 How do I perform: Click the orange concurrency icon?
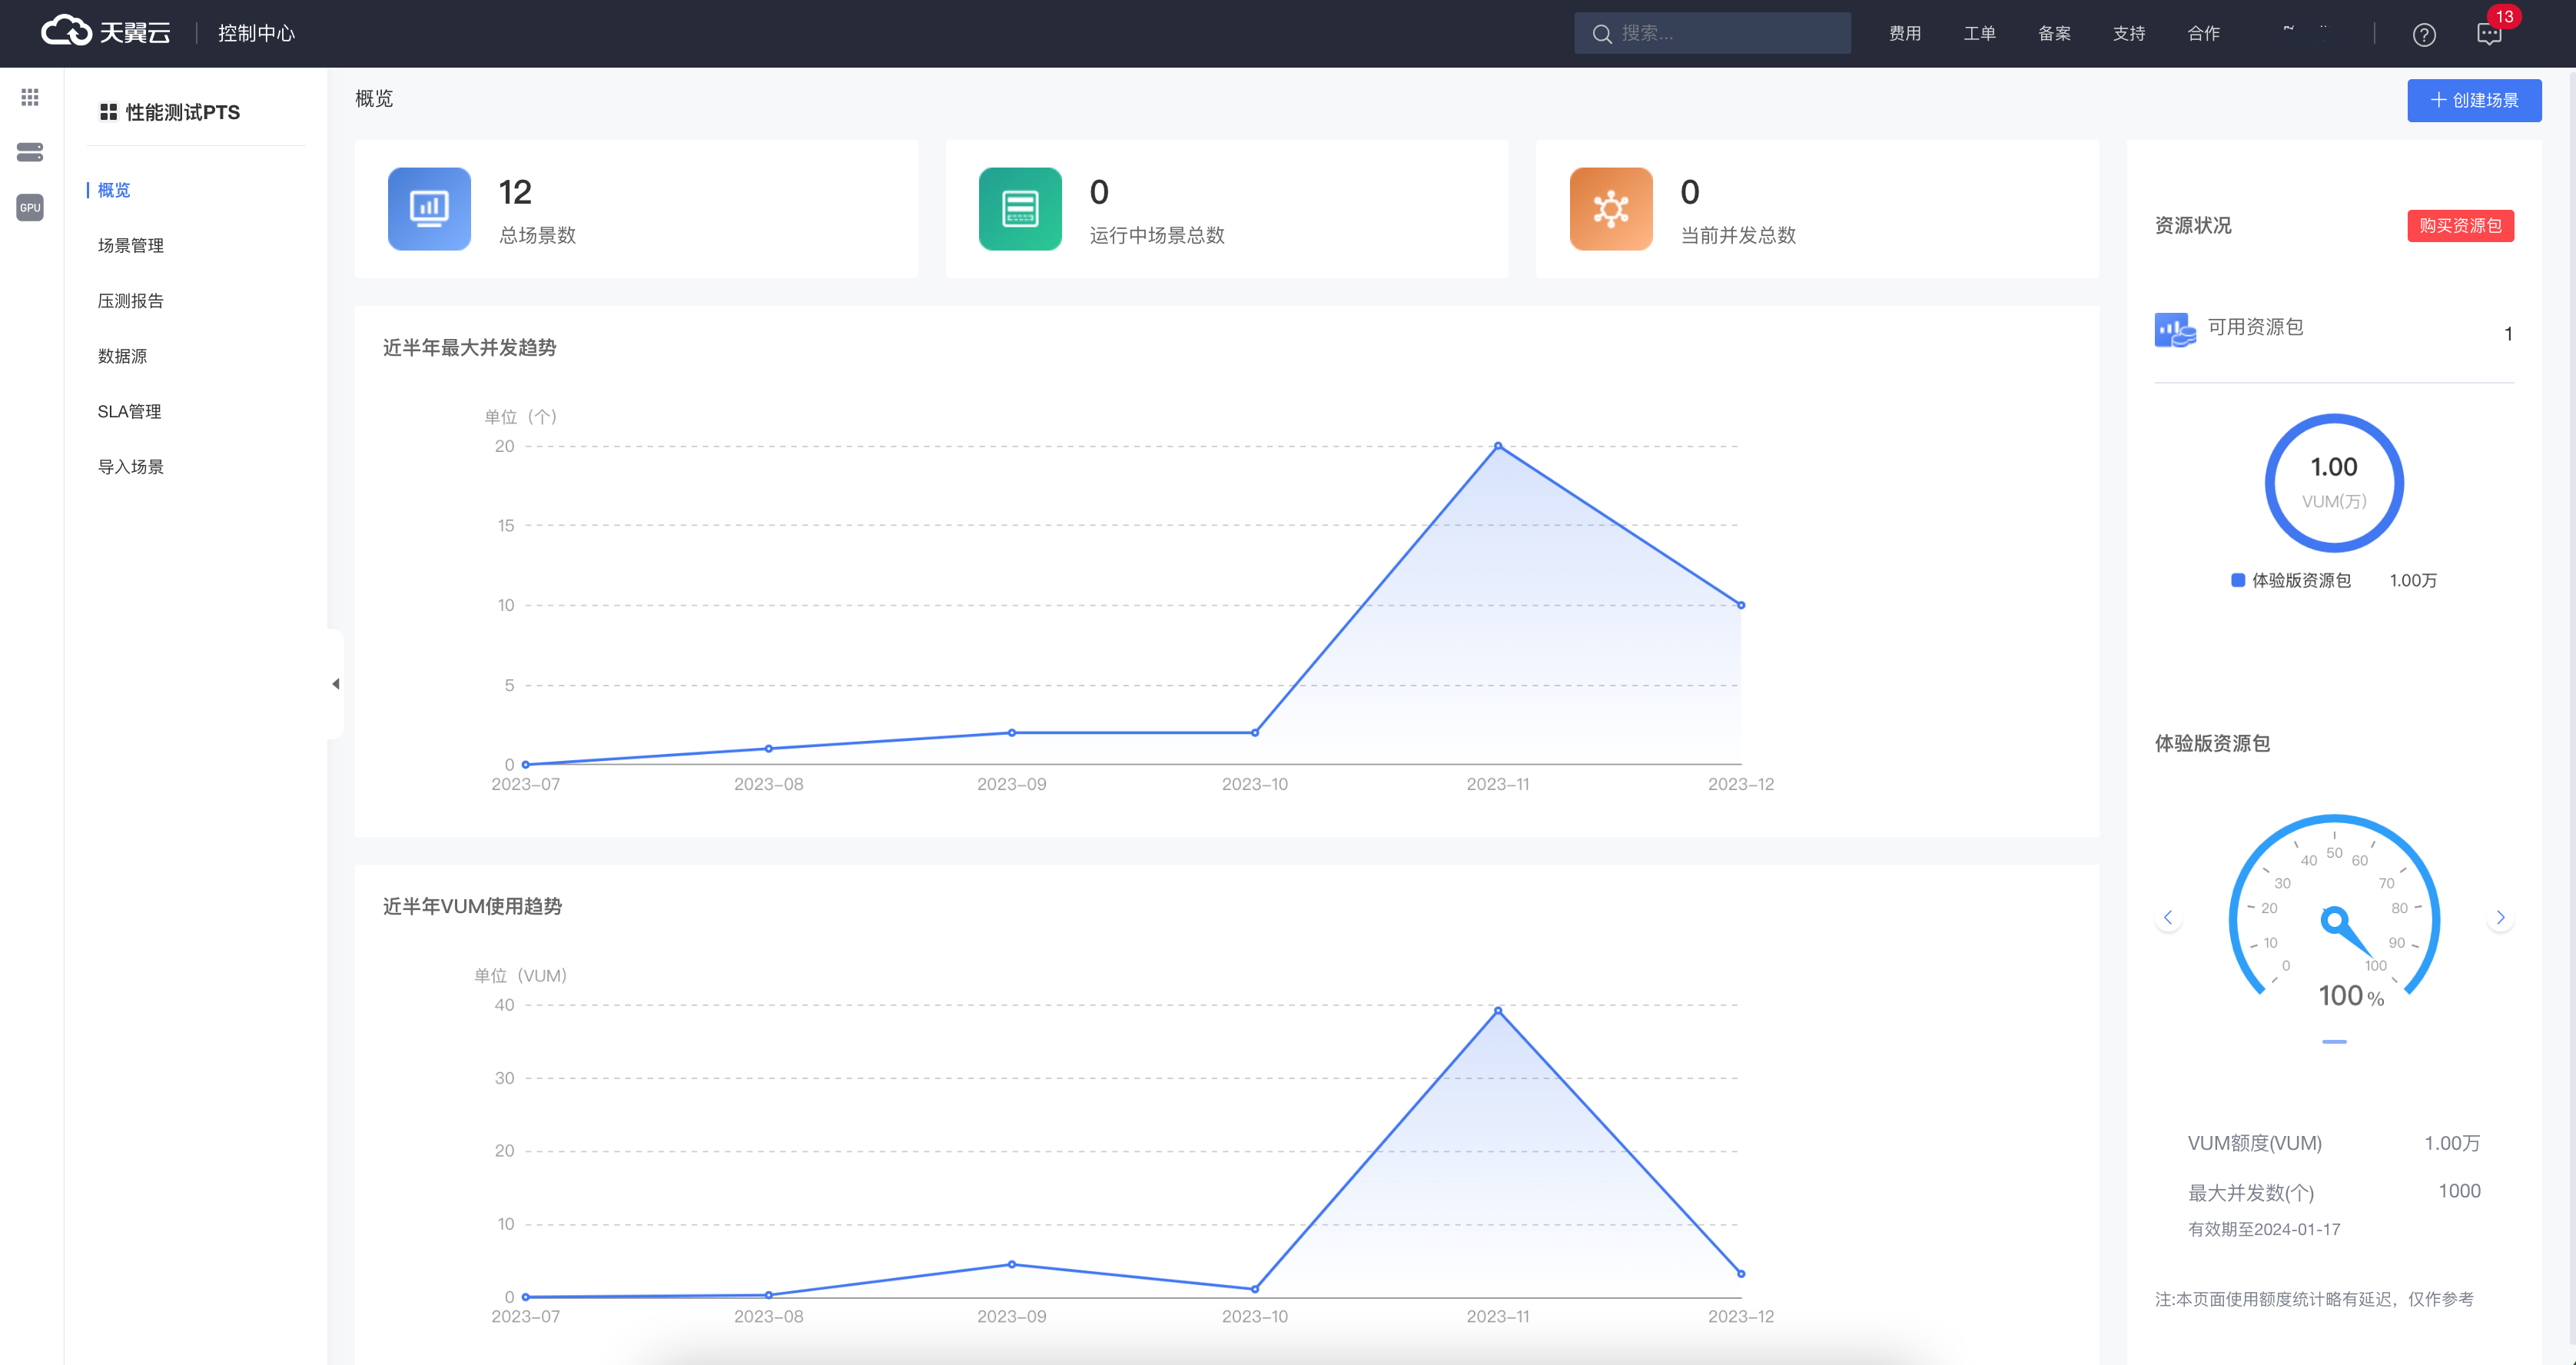coord(1611,208)
